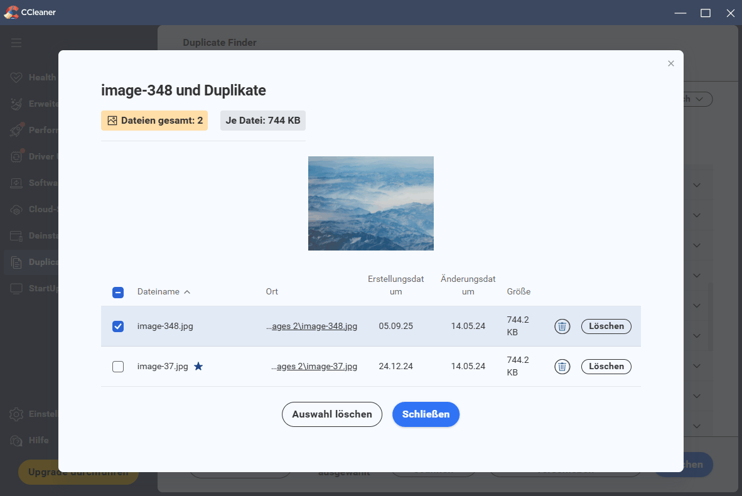The image size is (742, 496).
Task: Sort by Dateiname using the column arrow
Action: (186, 291)
